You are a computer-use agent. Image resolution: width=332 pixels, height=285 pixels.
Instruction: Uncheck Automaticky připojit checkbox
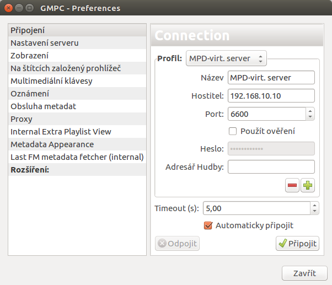point(208,225)
